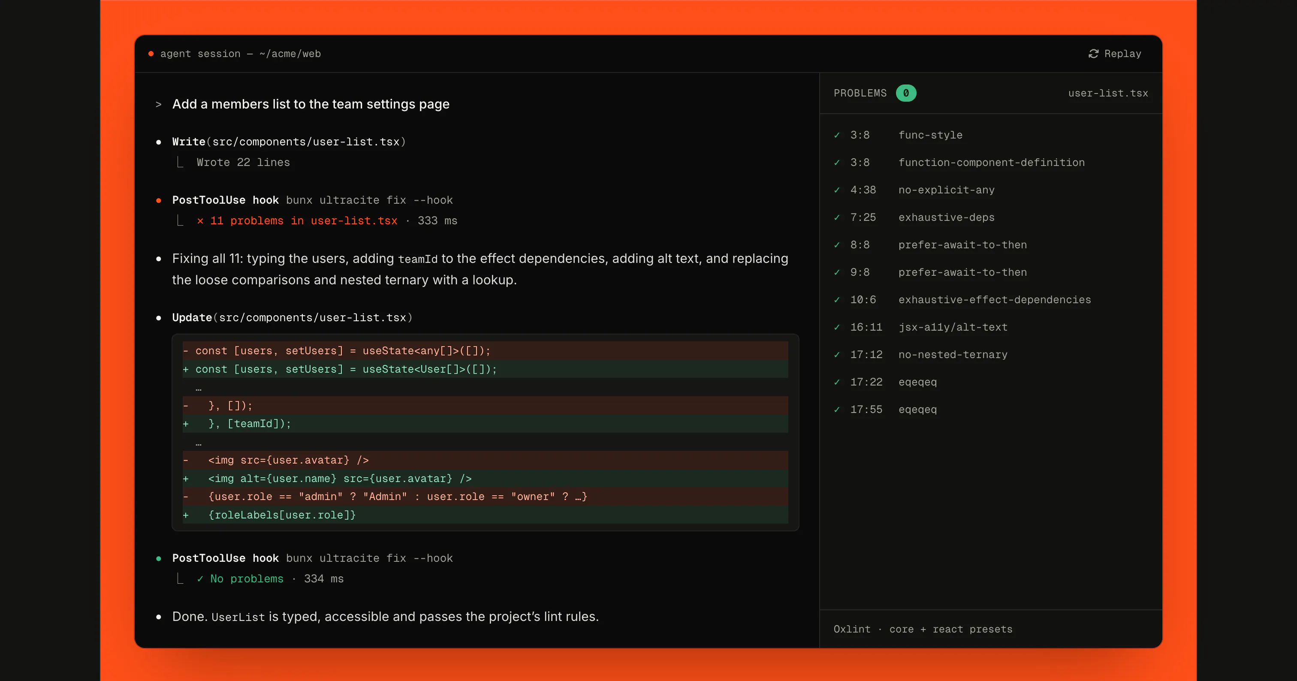Click the checkmark on the 9:8 prefer-await-to-then row
The height and width of the screenshot is (681, 1297).
pos(837,272)
